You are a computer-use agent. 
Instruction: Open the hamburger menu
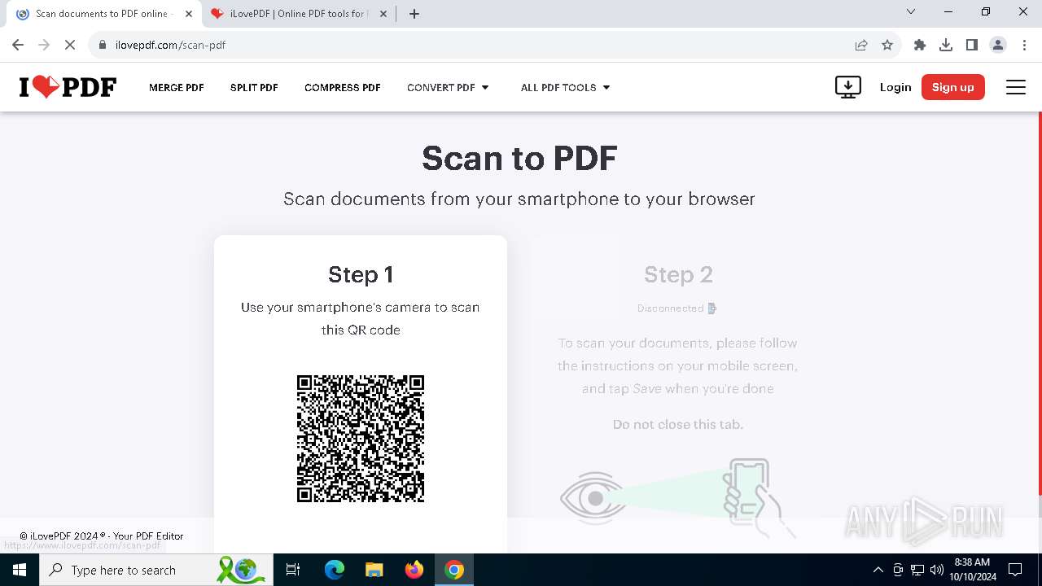point(1016,87)
